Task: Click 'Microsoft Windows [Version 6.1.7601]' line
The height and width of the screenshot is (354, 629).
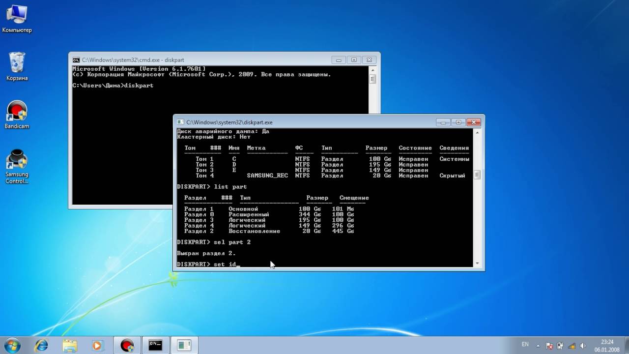Action: pyautogui.click(x=139, y=69)
